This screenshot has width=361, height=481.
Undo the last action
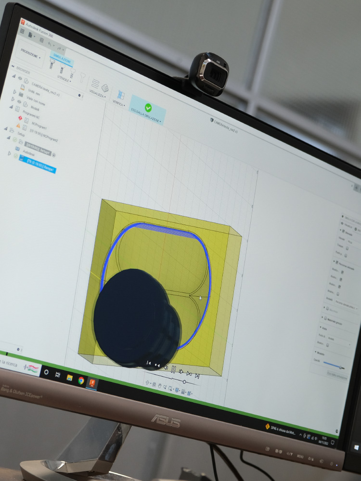49,44
